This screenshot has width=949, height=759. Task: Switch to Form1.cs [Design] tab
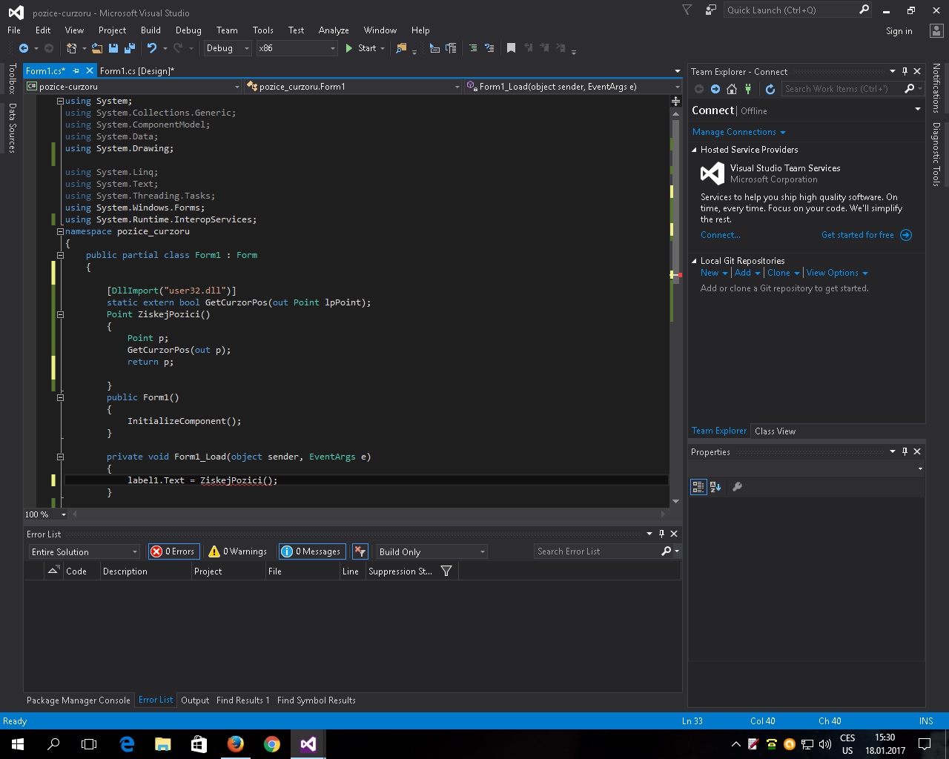coord(137,71)
